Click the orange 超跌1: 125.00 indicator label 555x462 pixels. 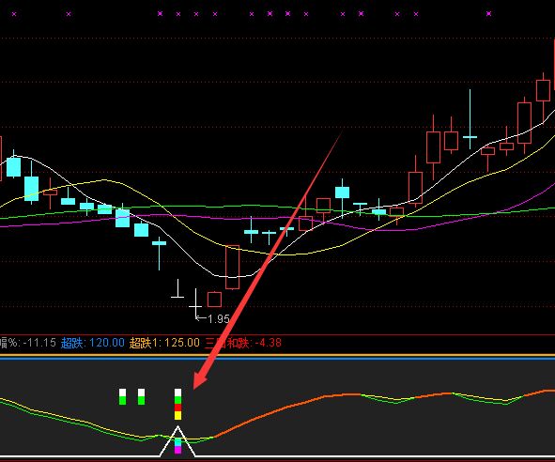tap(164, 343)
